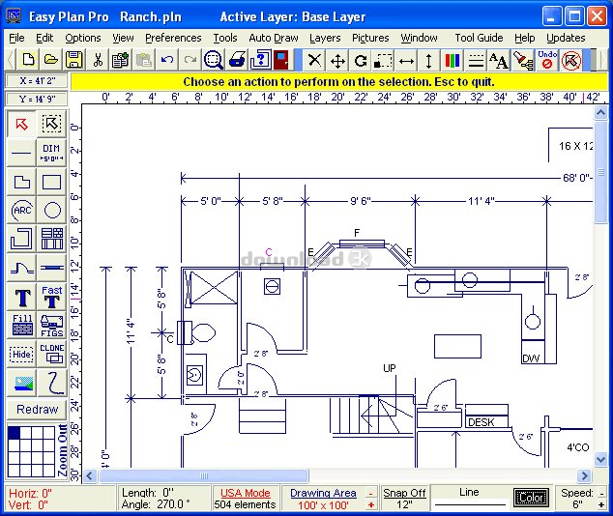Click the scissors Cut icon
The image size is (613, 516).
coord(97,60)
